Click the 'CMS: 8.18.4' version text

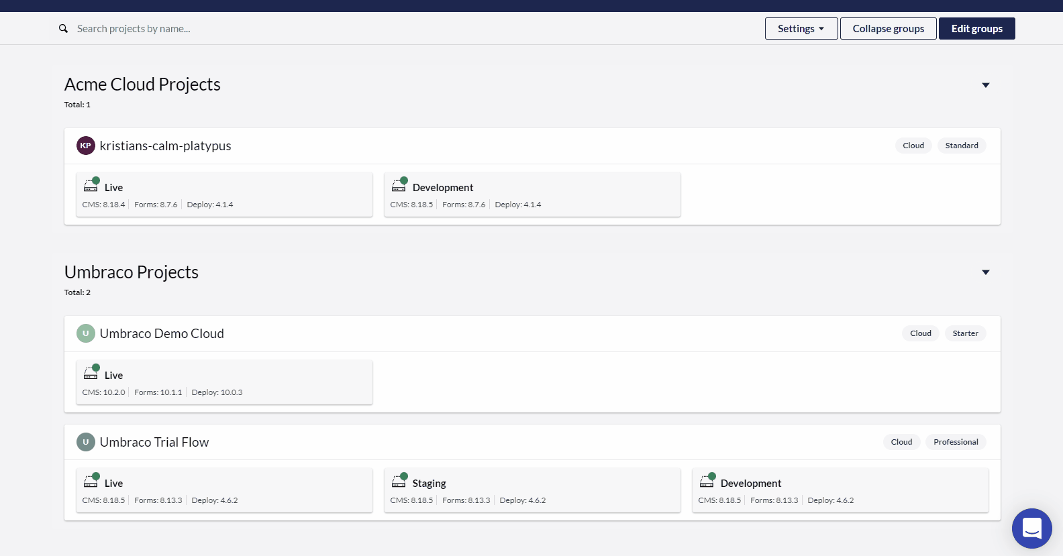pos(103,205)
